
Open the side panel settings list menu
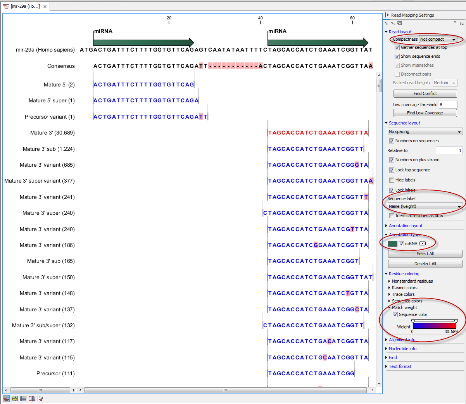point(461,23)
